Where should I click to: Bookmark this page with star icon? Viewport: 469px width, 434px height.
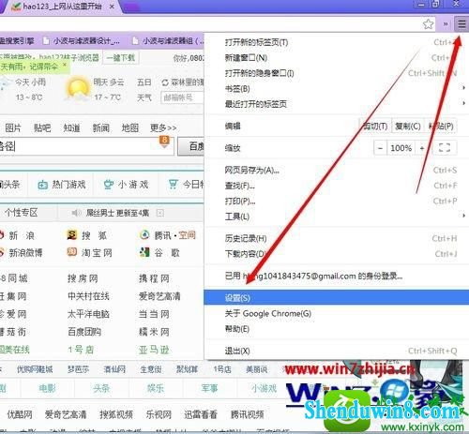click(x=429, y=23)
